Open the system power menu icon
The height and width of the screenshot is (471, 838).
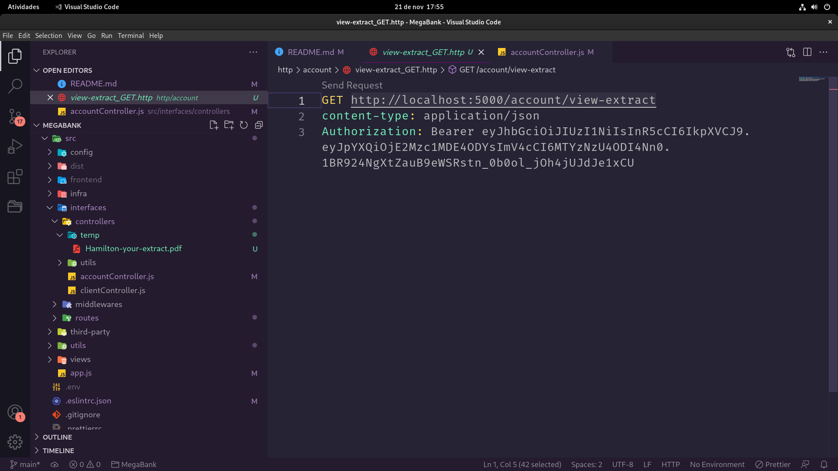coord(827,7)
